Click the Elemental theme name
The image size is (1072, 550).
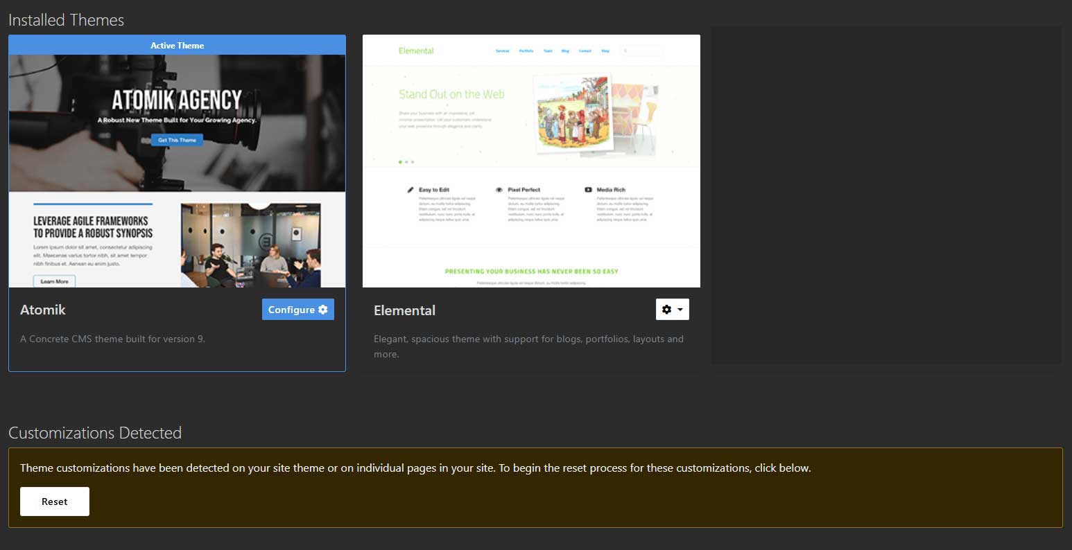point(404,310)
